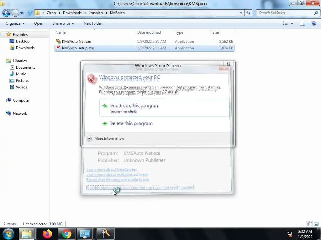This screenshot has width=321, height=240.
Task: Open the Share with menu
Action: [x=63, y=23]
